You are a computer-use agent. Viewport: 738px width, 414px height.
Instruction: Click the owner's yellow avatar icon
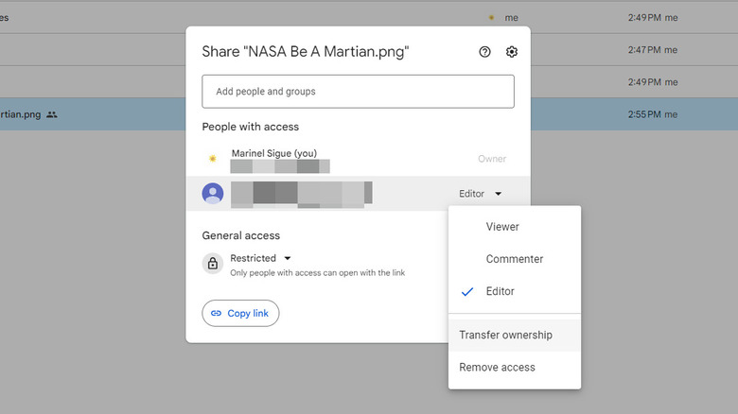point(212,159)
